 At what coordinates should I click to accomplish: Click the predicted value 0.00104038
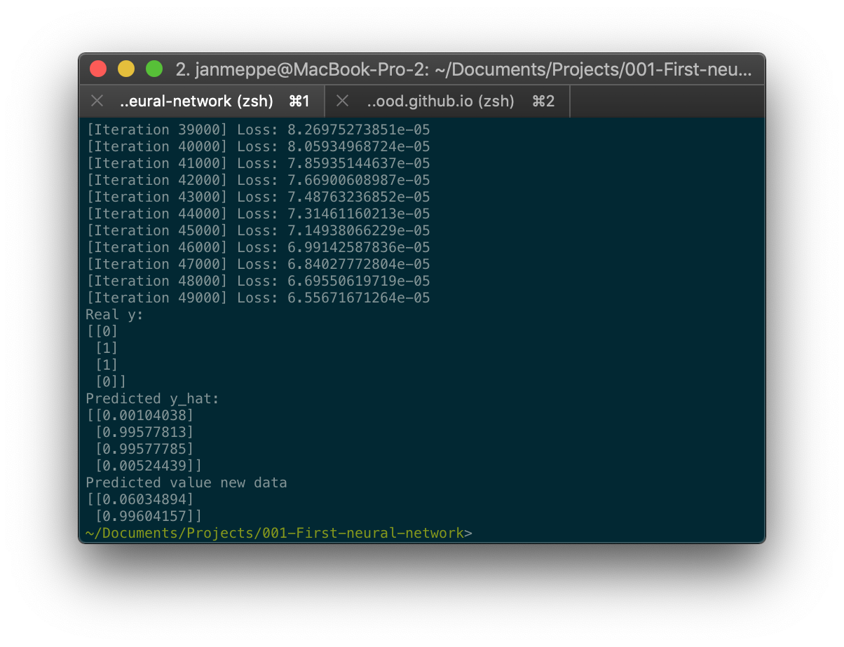[144, 415]
